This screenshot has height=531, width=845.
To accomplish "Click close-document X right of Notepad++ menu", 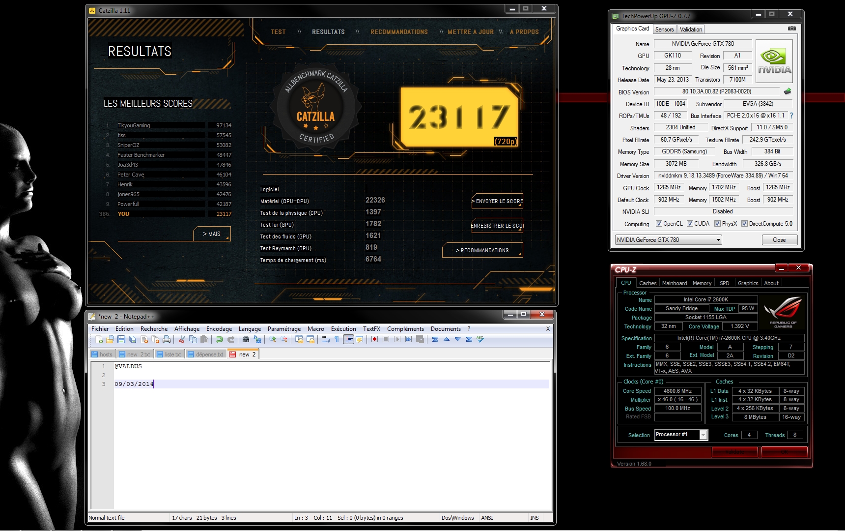I will tap(548, 329).
